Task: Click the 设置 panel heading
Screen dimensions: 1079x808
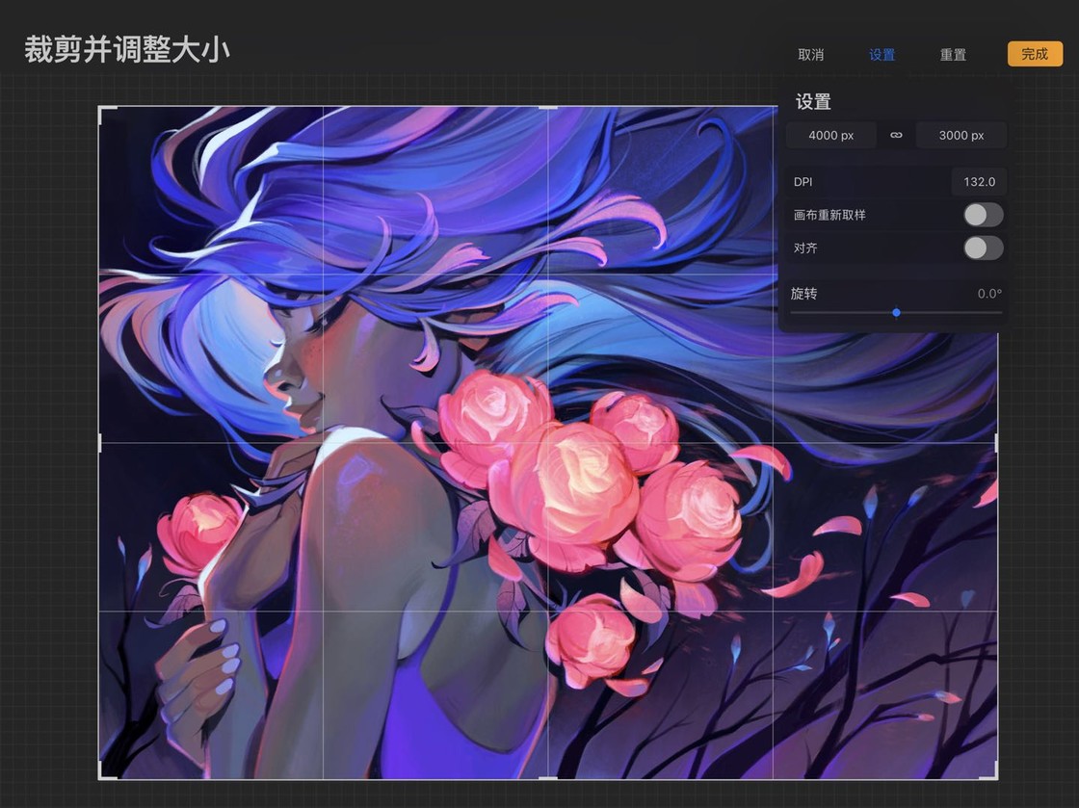Action: [813, 102]
